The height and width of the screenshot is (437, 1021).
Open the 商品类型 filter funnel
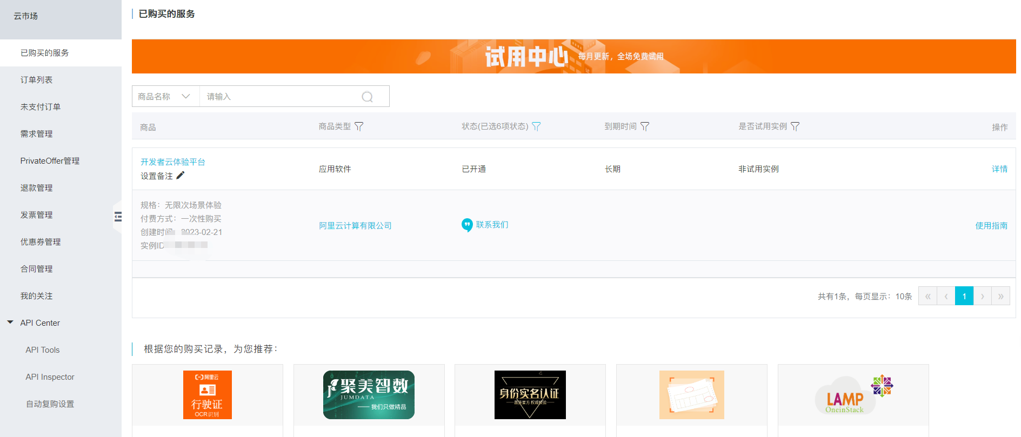coord(359,126)
